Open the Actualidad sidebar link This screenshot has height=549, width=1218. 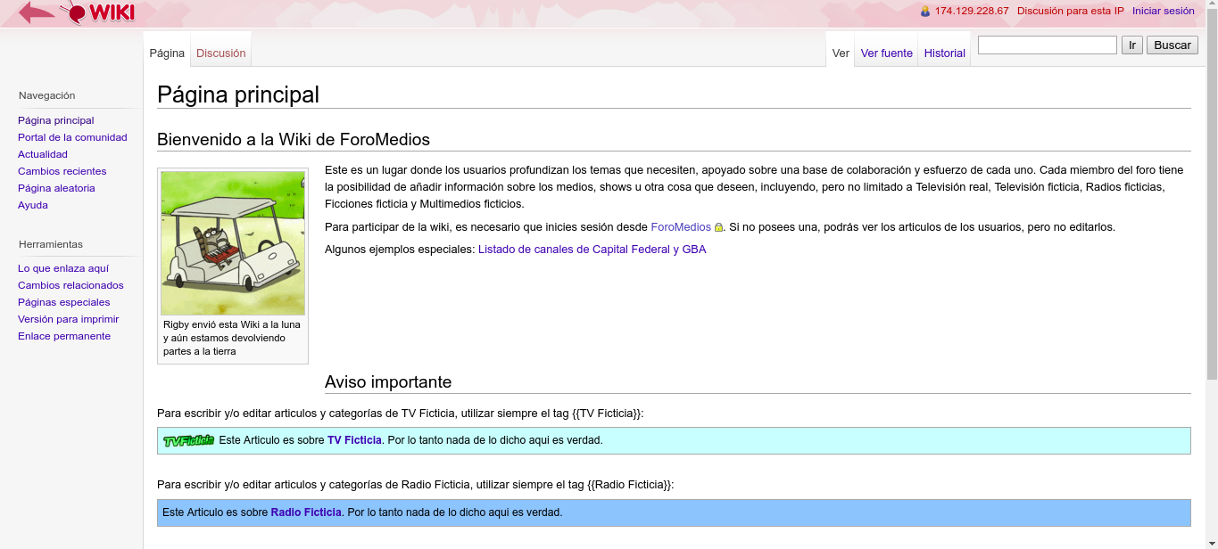(x=43, y=154)
